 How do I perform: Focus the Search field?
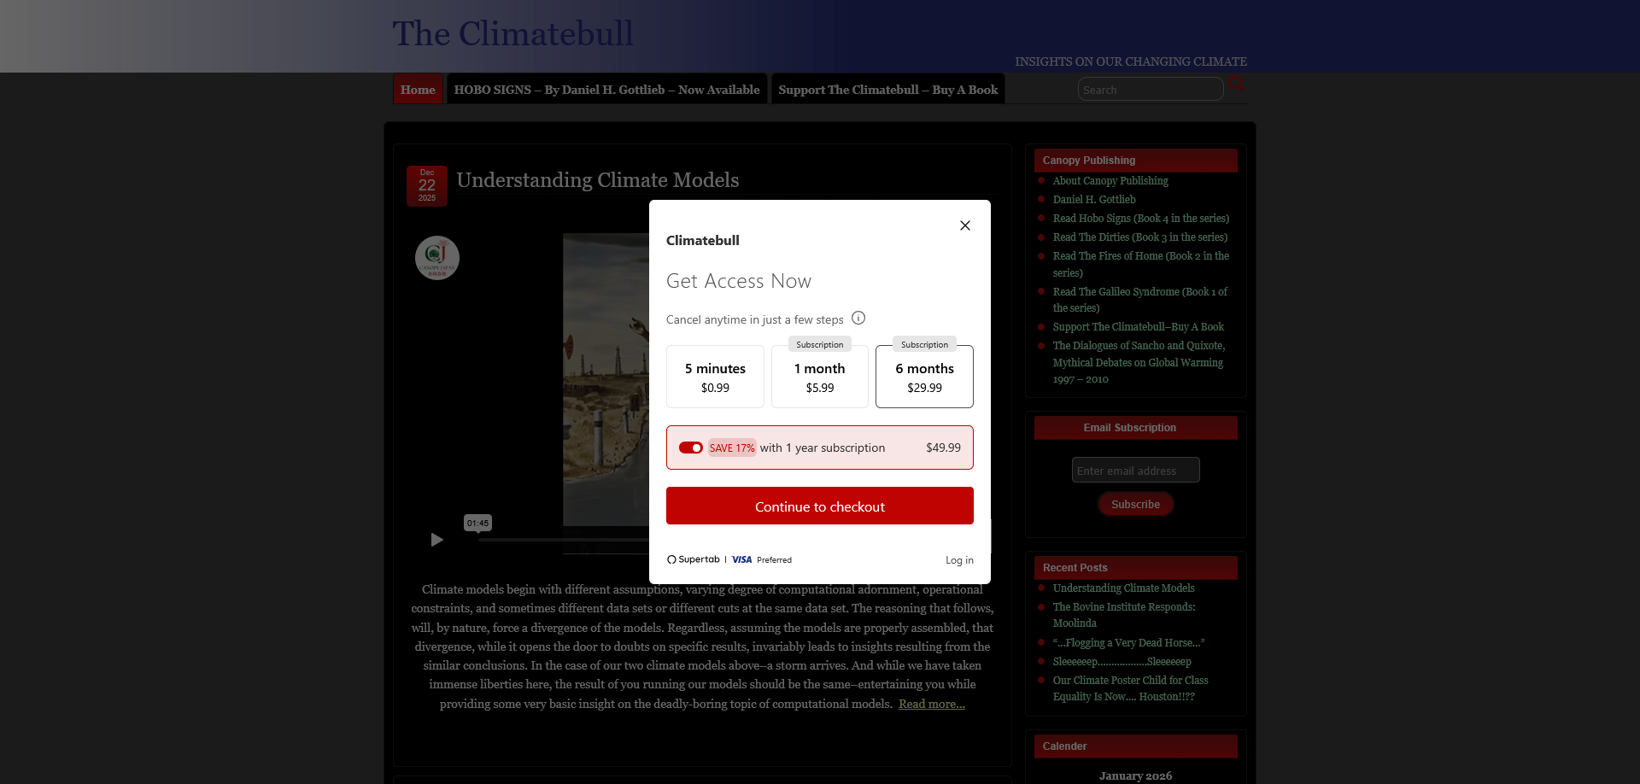tap(1151, 90)
